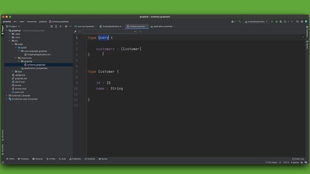
Task: Click the user account icon in toolbar
Action: (x=232, y=21)
